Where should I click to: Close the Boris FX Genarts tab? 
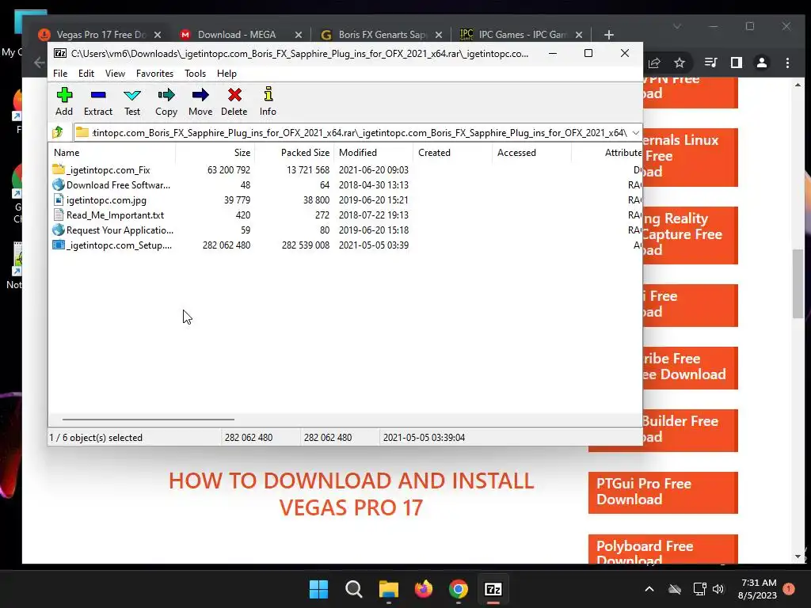click(439, 35)
